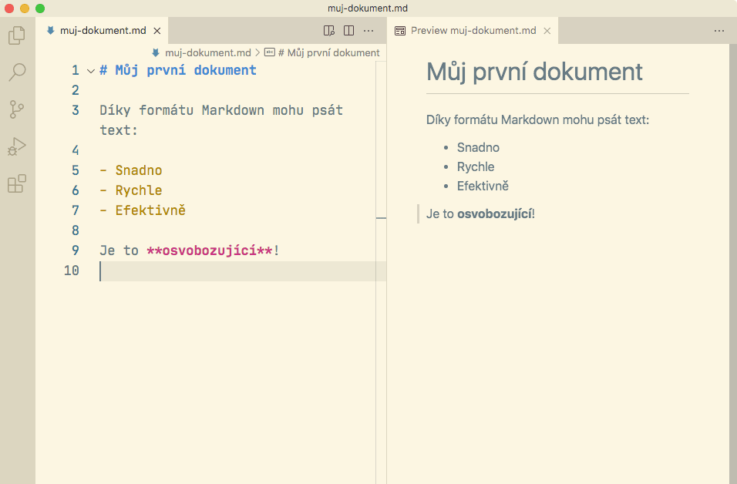
Task: Click 'Díky formátu Markdown' text in editor
Action: (x=182, y=110)
